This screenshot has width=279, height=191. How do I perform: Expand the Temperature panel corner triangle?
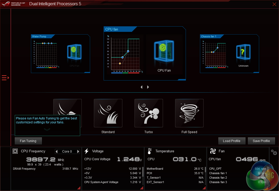[204, 188]
